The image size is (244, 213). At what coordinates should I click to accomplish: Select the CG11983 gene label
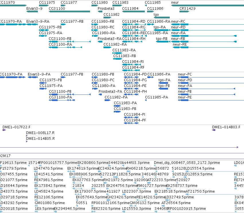(x=120, y=3)
